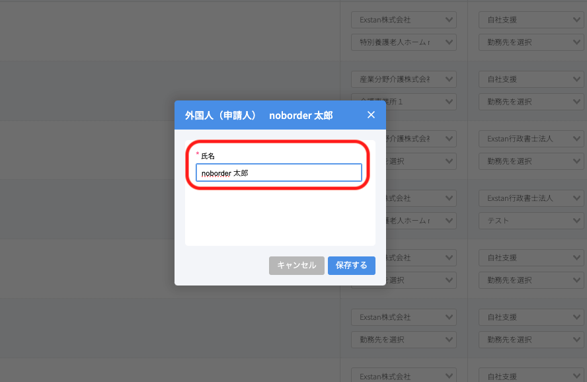587x382 pixels.
Task: Expand 自社支援 dropdown directly below テスト
Action: (x=531, y=258)
